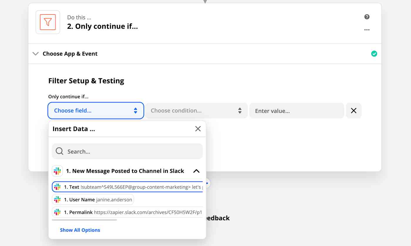The width and height of the screenshot is (411, 246).
Task: Click the Show All Options link
Action: (x=80, y=230)
